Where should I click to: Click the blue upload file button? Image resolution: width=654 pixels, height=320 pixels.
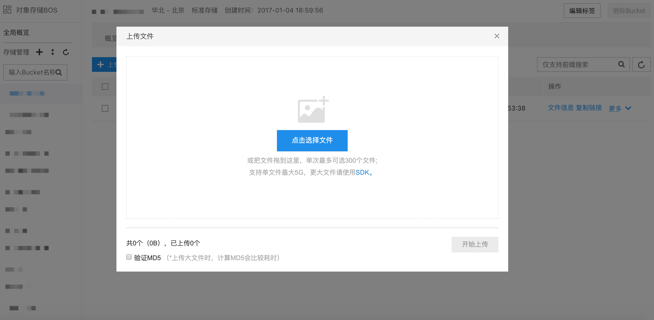click(x=104, y=64)
